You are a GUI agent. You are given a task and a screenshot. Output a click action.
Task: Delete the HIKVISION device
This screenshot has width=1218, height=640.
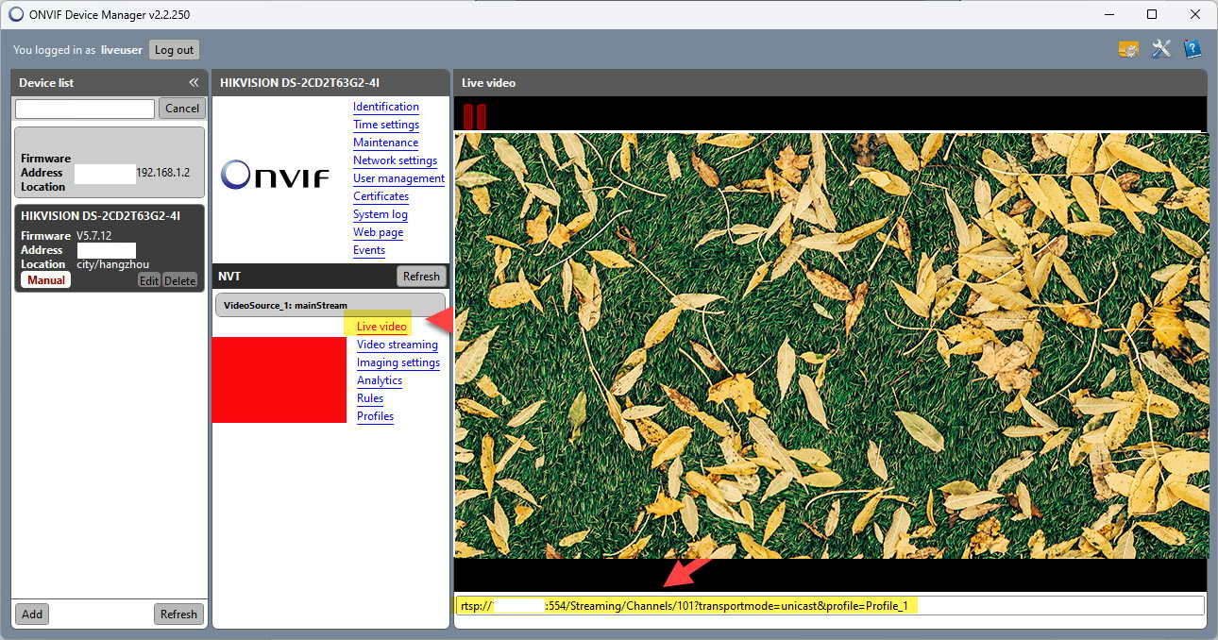click(x=179, y=280)
